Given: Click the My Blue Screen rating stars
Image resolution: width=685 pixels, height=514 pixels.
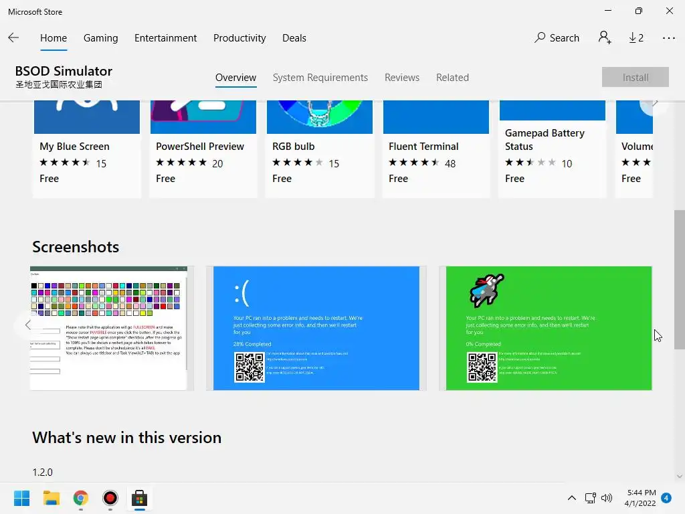Looking at the screenshot, I should [65, 163].
